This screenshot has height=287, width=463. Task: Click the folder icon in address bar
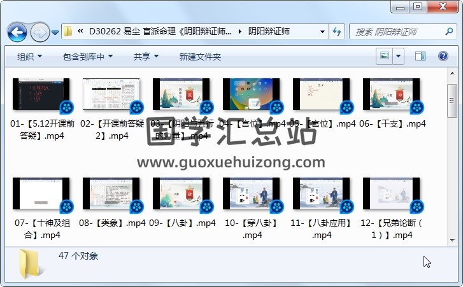[68, 31]
